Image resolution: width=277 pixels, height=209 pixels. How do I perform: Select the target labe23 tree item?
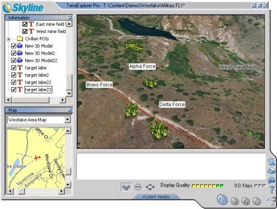[38, 89]
